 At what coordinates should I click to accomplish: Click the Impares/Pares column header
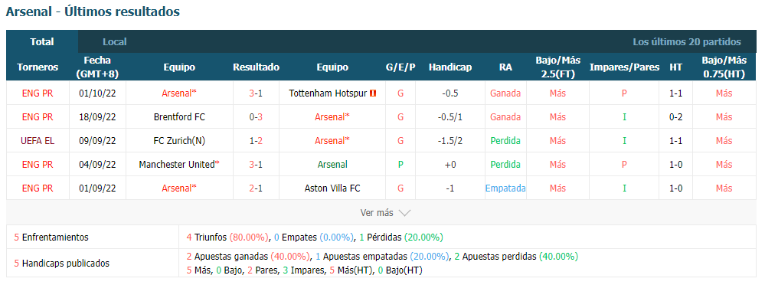tap(624, 67)
